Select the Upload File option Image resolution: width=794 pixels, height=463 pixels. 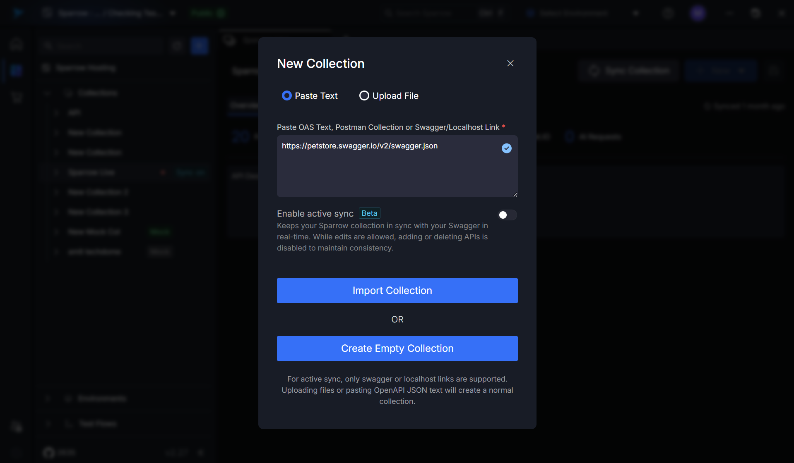[364, 95]
